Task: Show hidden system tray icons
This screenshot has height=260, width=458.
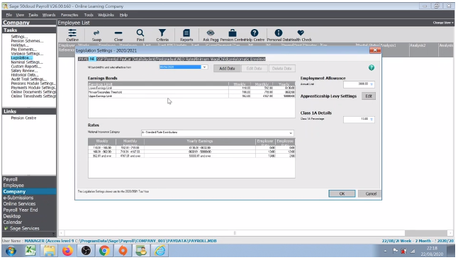Action: [385, 251]
